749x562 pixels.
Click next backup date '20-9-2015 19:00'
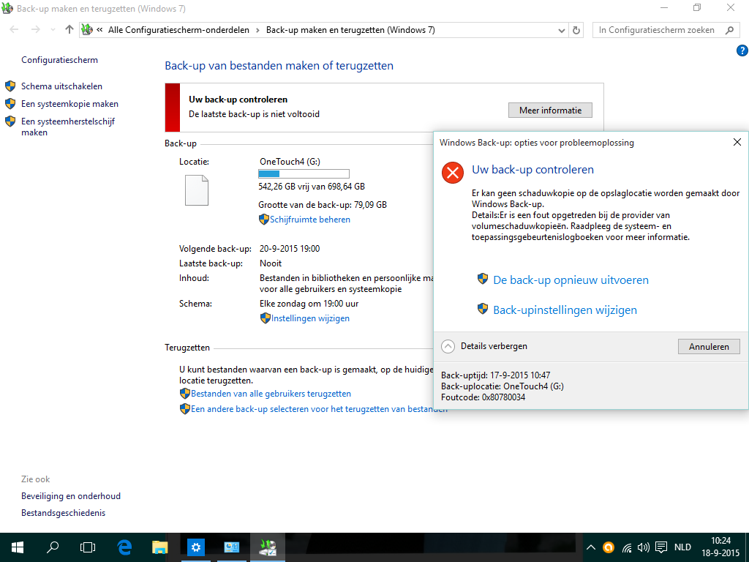coord(290,249)
